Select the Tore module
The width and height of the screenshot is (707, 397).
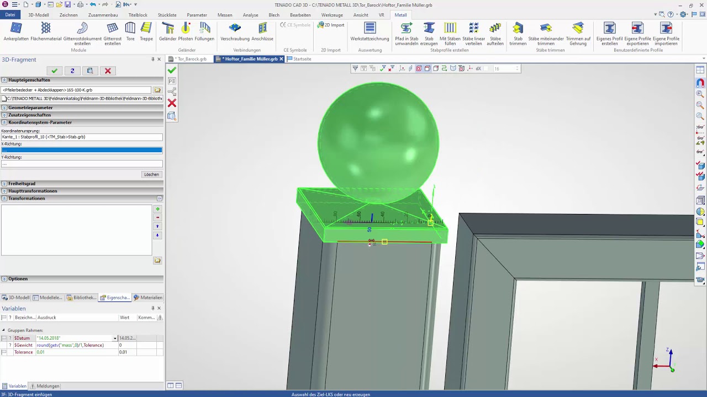click(x=130, y=32)
